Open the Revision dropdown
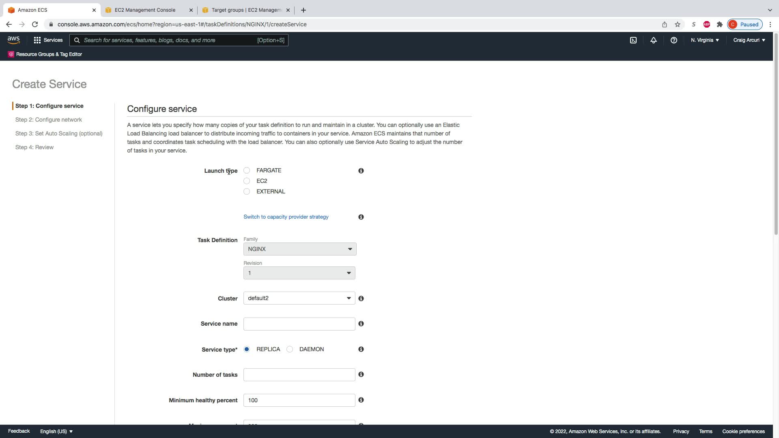The height and width of the screenshot is (438, 779). coord(299,273)
